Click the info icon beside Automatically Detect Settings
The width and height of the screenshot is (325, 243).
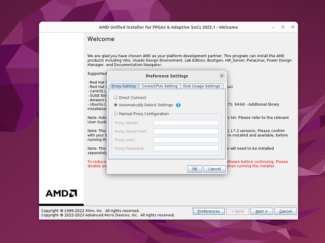click(178, 105)
